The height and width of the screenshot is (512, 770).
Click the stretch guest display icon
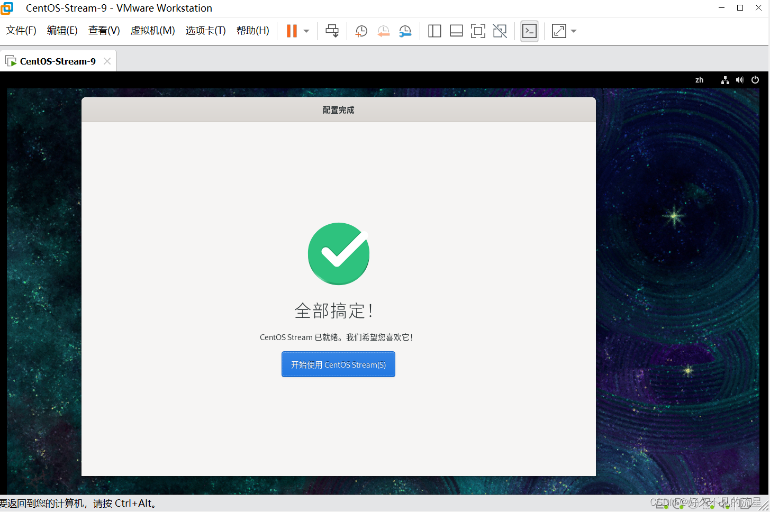tap(559, 31)
